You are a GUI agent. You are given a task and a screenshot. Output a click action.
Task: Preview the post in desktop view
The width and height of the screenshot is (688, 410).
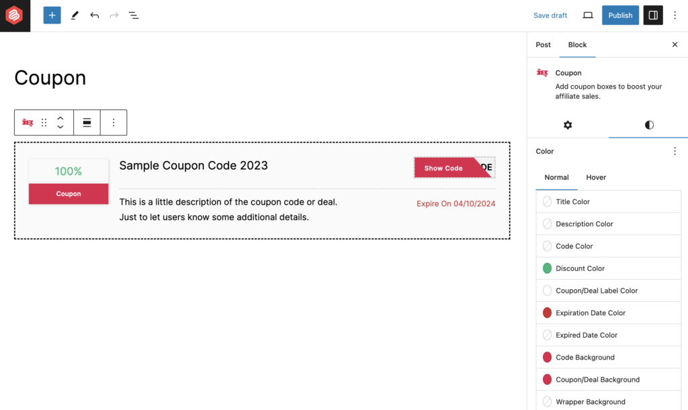pyautogui.click(x=587, y=15)
